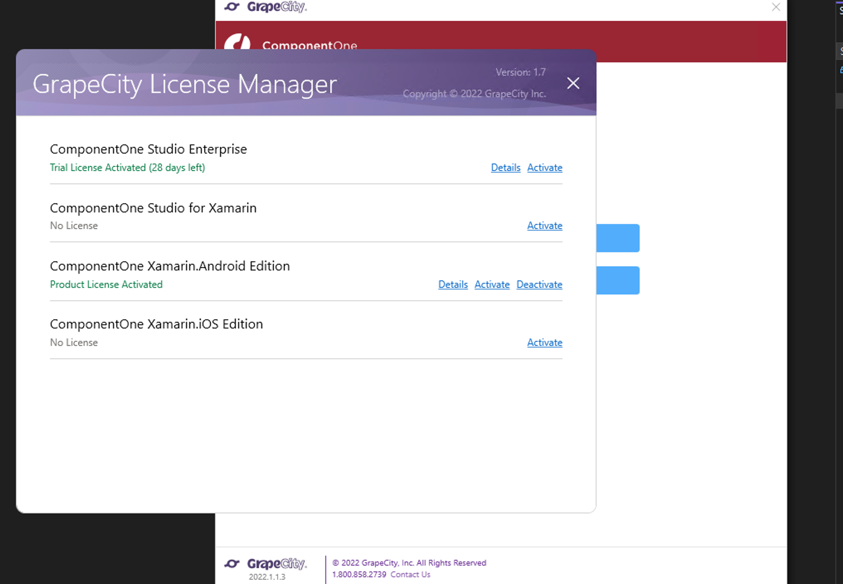Image resolution: width=843 pixels, height=584 pixels.
Task: Select 'No License' under Studio for Xamarin
Action: click(74, 226)
